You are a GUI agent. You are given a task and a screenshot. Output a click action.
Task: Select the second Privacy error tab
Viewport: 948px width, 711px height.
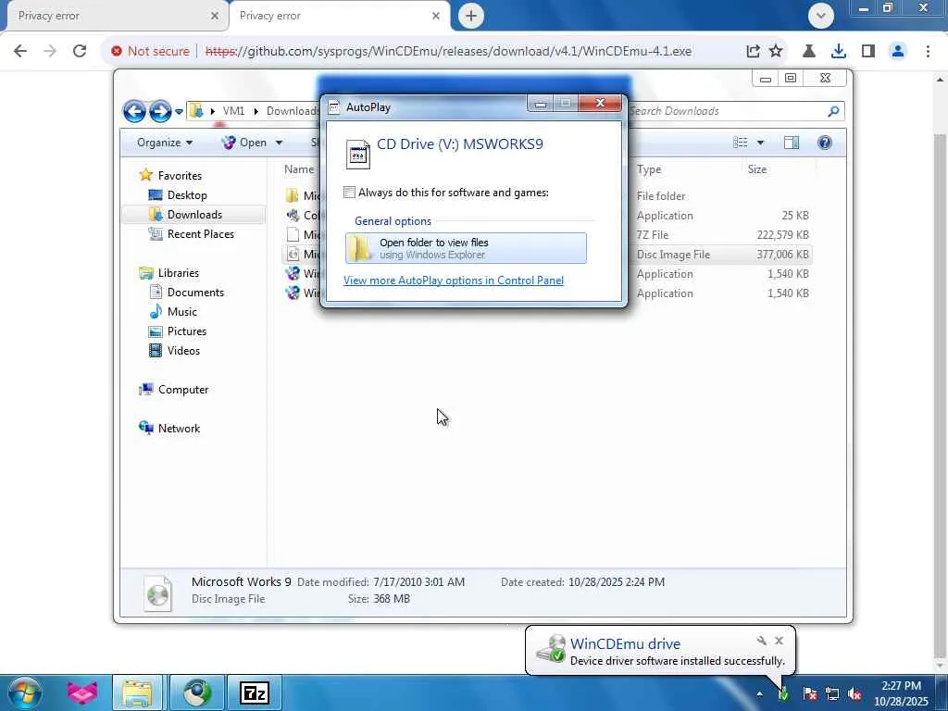[339, 16]
